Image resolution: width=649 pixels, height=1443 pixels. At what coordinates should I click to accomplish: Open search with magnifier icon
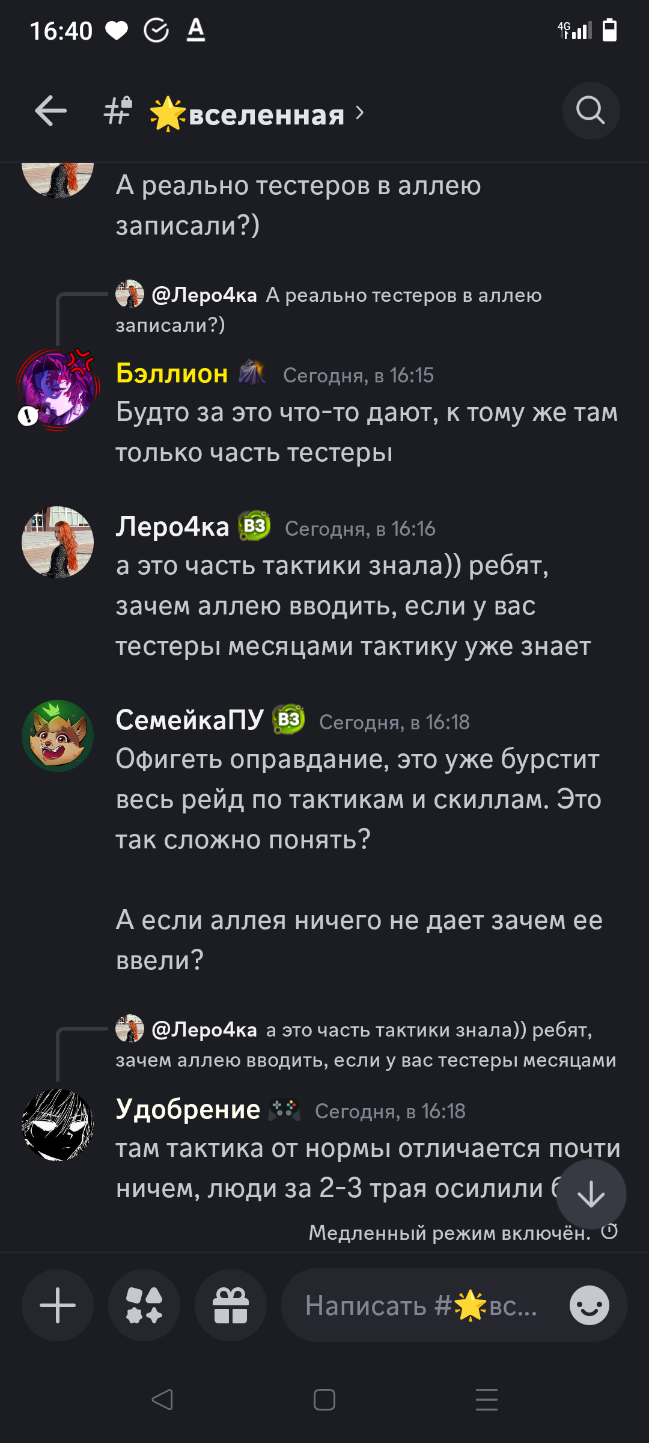pos(591,111)
